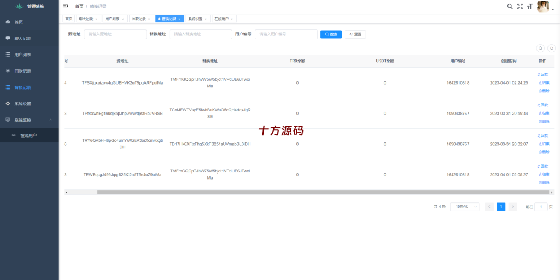
Task: Click the previous page arrow
Action: 489,207
